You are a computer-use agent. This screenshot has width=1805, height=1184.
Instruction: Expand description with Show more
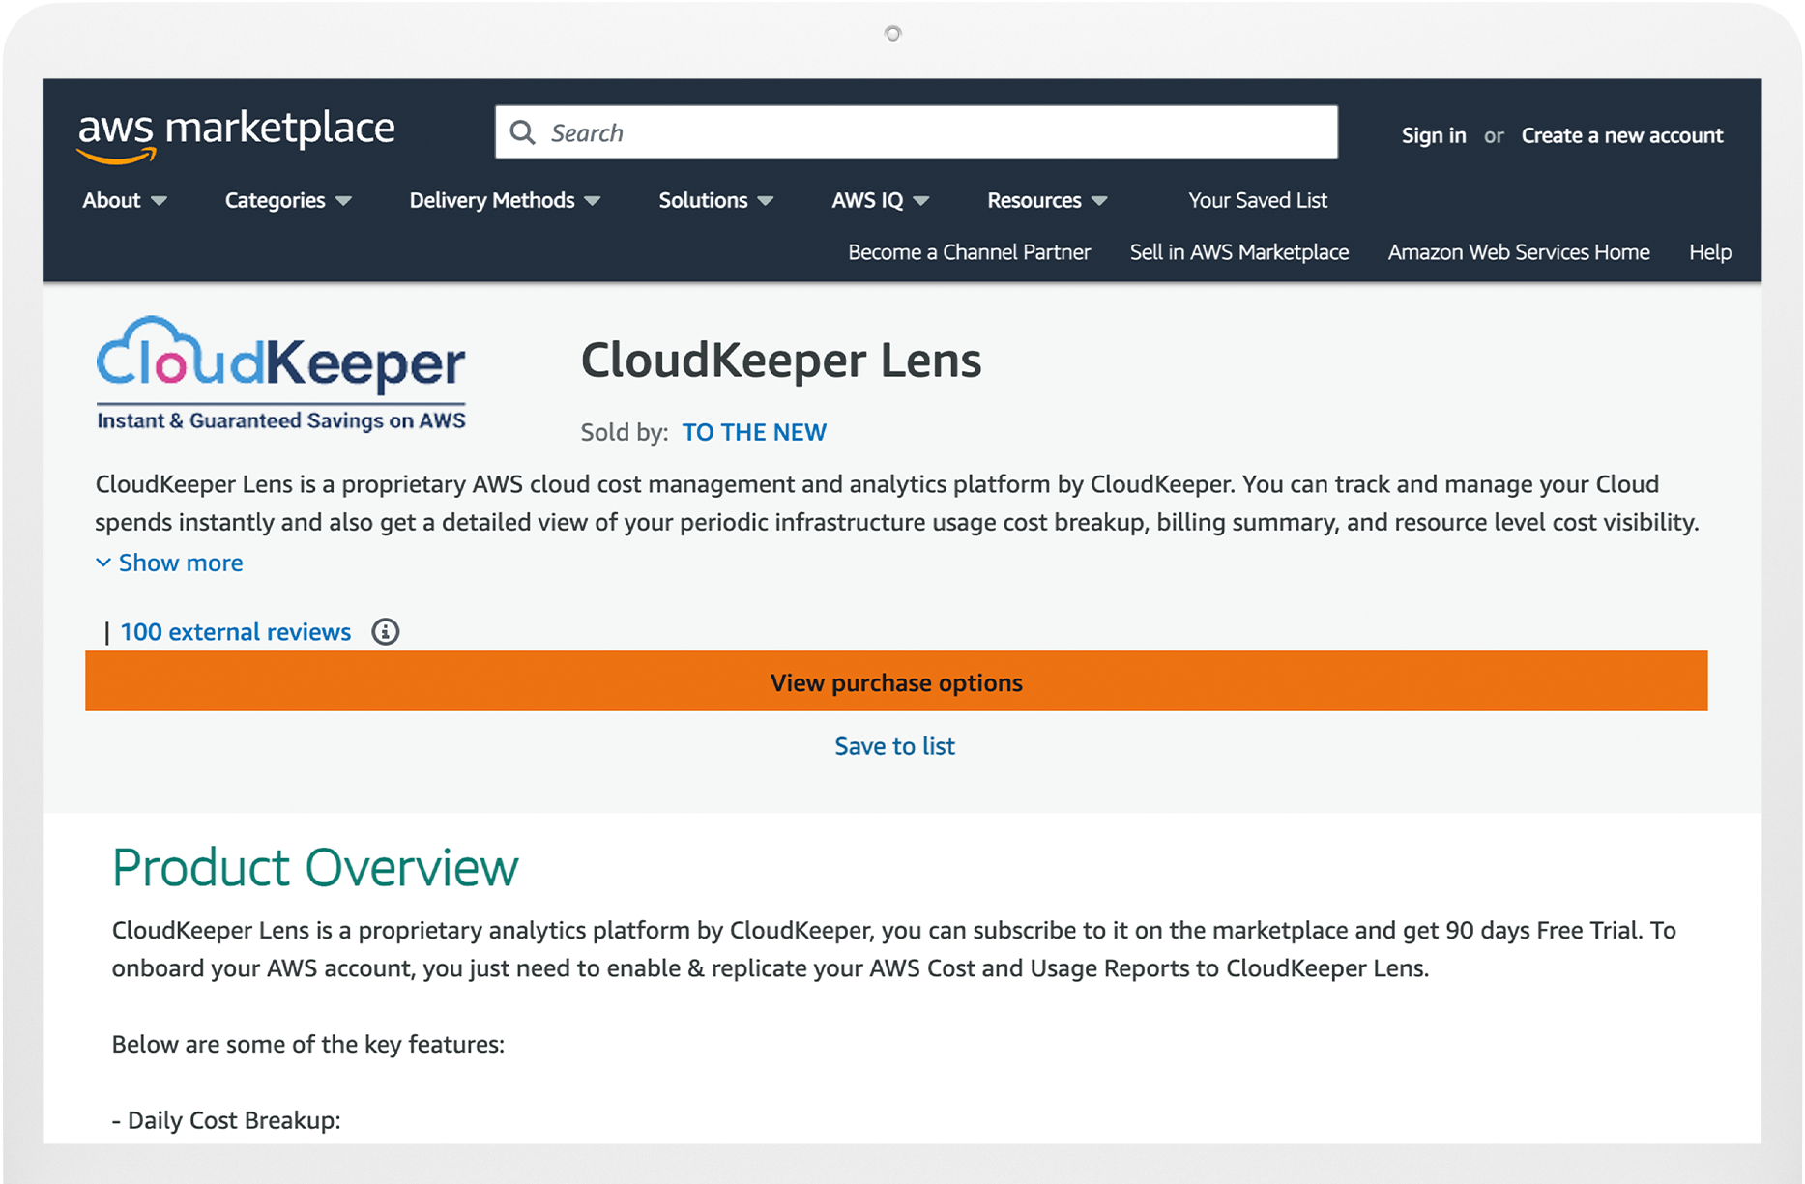tap(170, 563)
